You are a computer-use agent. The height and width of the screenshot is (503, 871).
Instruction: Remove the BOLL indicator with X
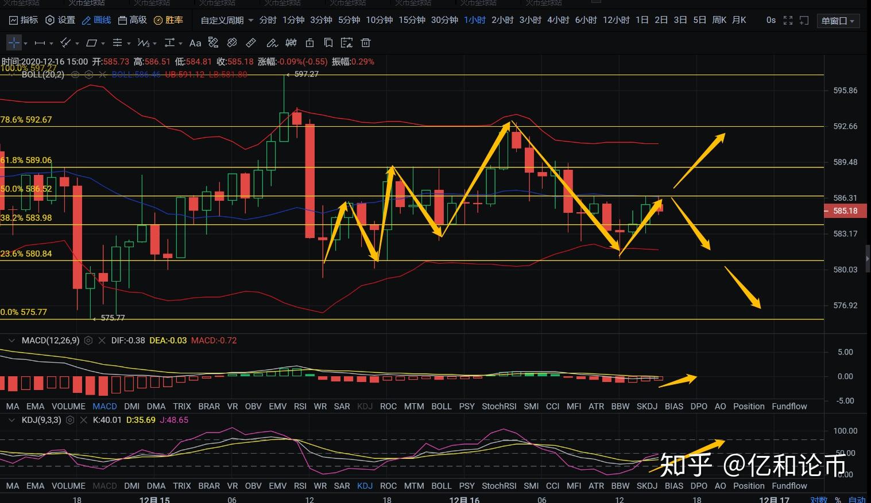click(103, 75)
